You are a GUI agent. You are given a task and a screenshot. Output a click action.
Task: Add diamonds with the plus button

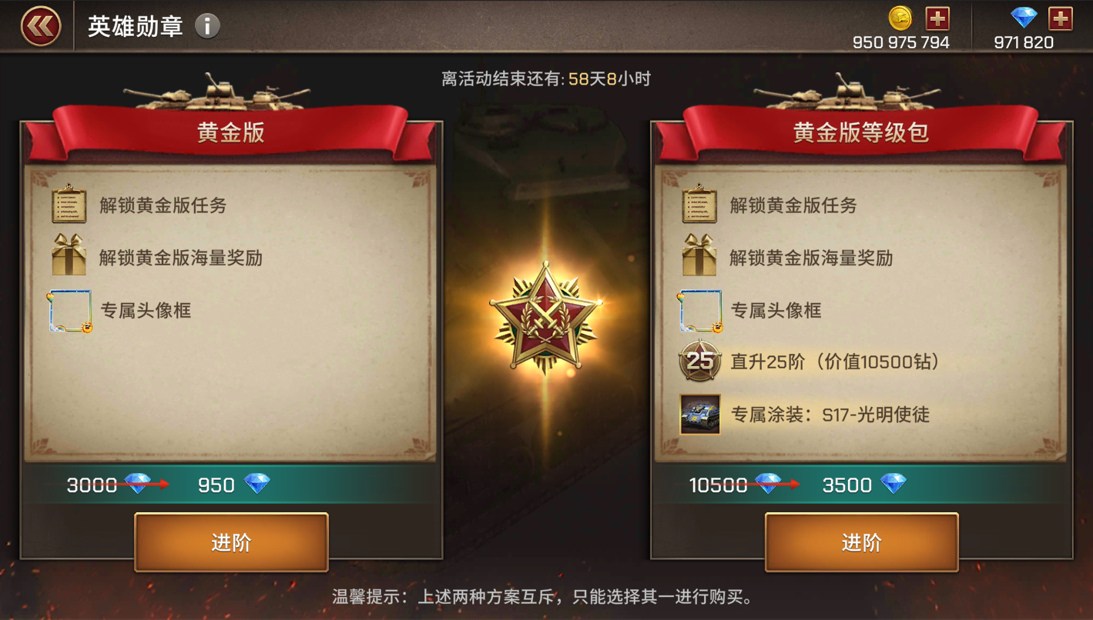(1061, 18)
